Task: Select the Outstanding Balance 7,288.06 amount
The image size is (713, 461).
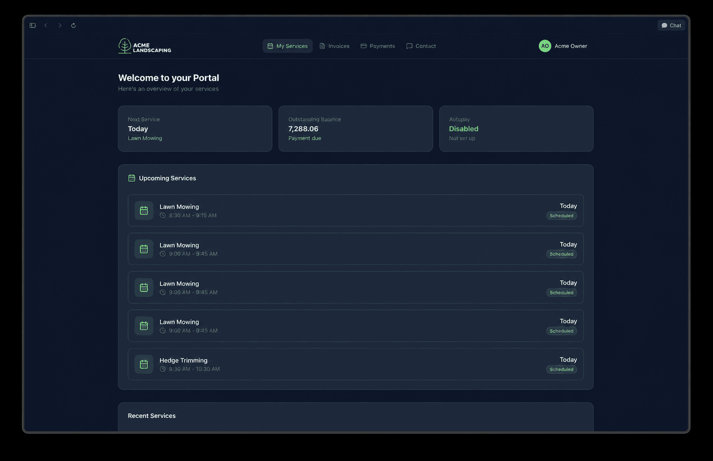Action: click(x=303, y=129)
